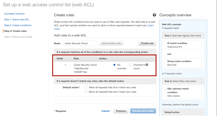Go to Step 1: Name web ACL

[16, 20]
